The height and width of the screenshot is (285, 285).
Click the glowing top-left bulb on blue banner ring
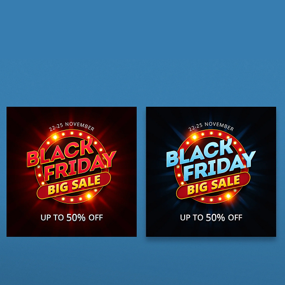pos(194,137)
